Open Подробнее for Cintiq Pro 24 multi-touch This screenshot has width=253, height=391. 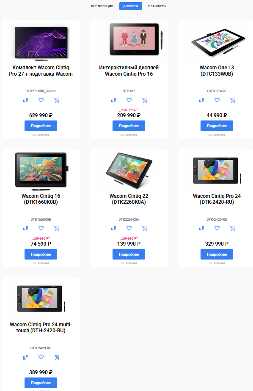click(x=41, y=383)
